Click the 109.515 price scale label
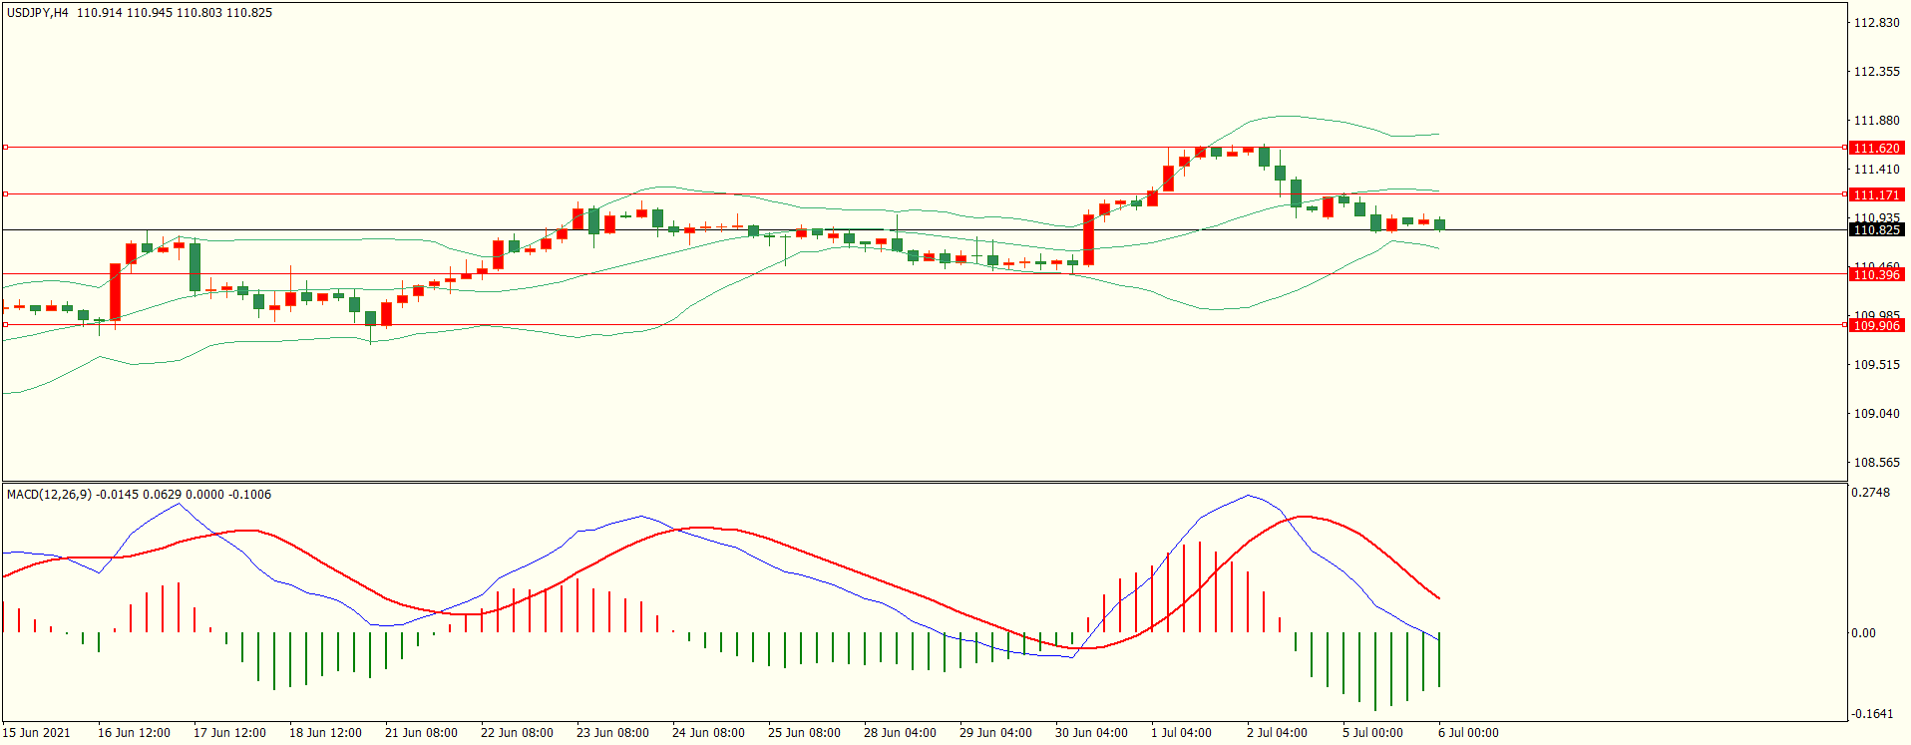 (x=1876, y=365)
